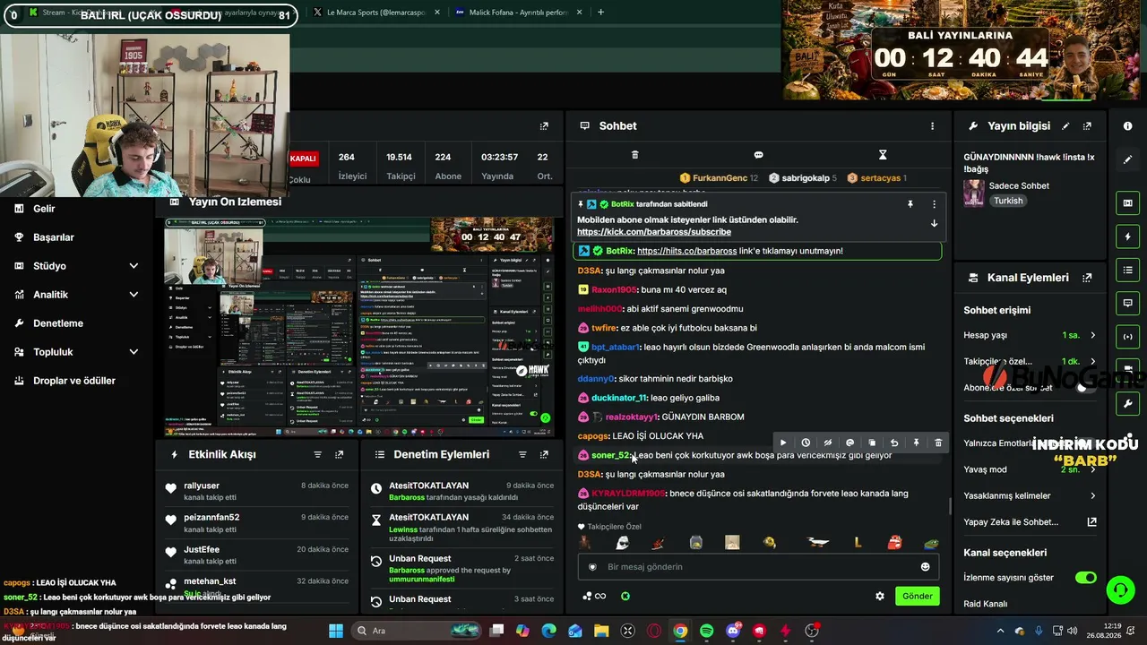Click the info icon in the right icon rail
Image resolution: width=1147 pixels, height=645 pixels.
[1127, 126]
